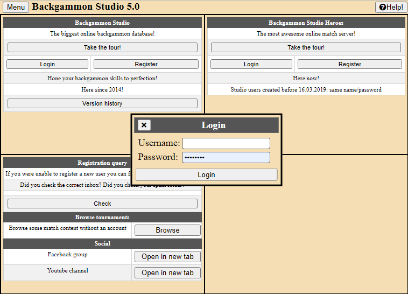
Task: Click Login in Backgammon Studio panel
Action: tap(47, 64)
